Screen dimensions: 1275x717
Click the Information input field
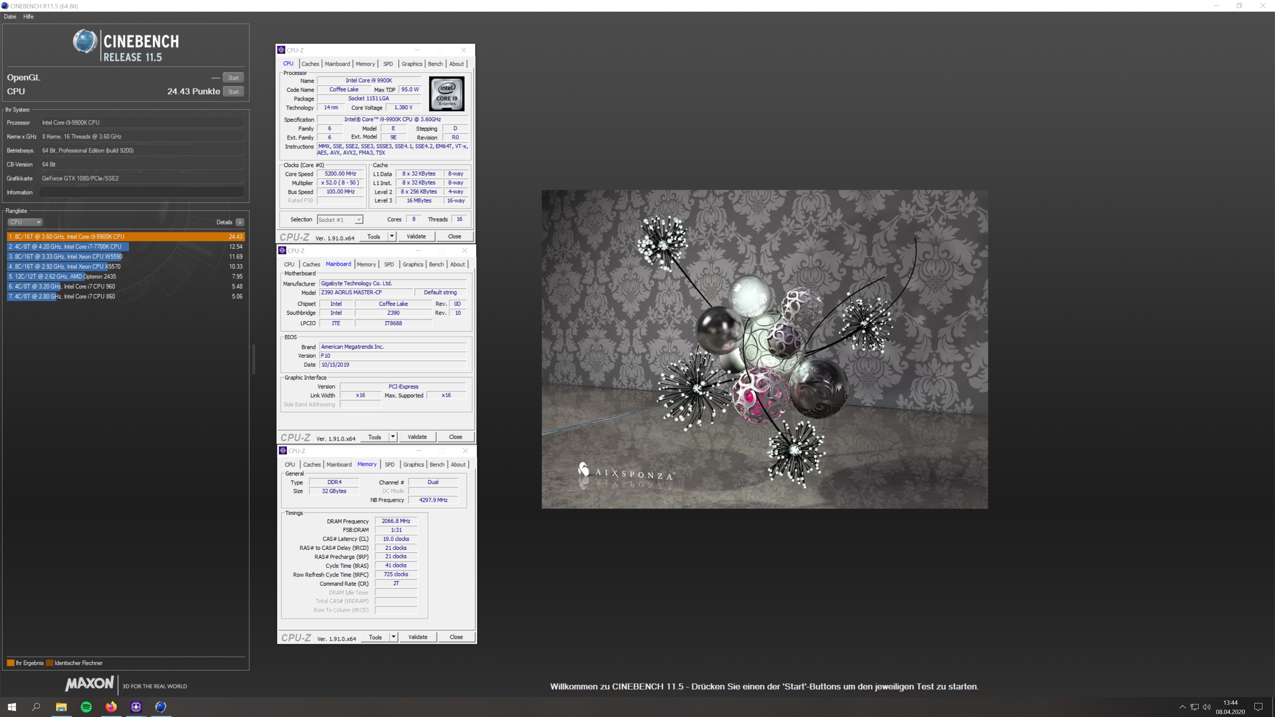[x=141, y=193]
